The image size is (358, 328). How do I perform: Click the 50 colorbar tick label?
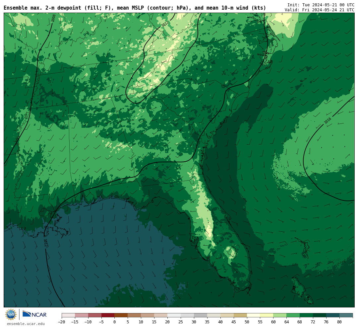(x=247, y=322)
